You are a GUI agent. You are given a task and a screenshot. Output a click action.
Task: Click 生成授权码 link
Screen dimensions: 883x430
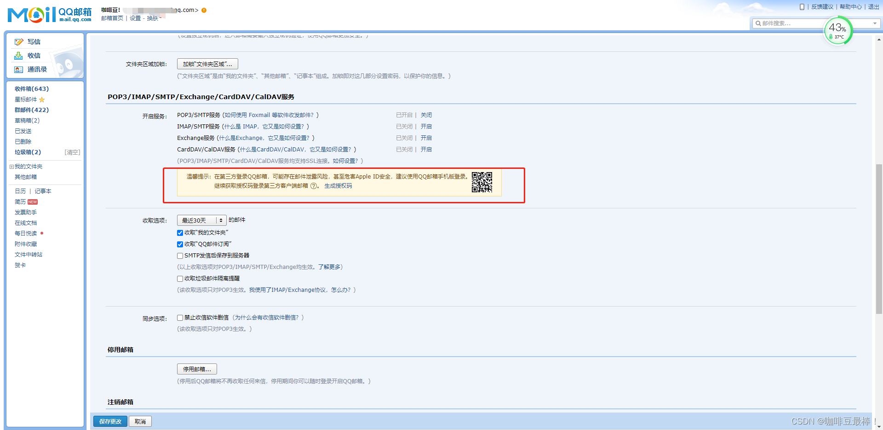tap(338, 186)
